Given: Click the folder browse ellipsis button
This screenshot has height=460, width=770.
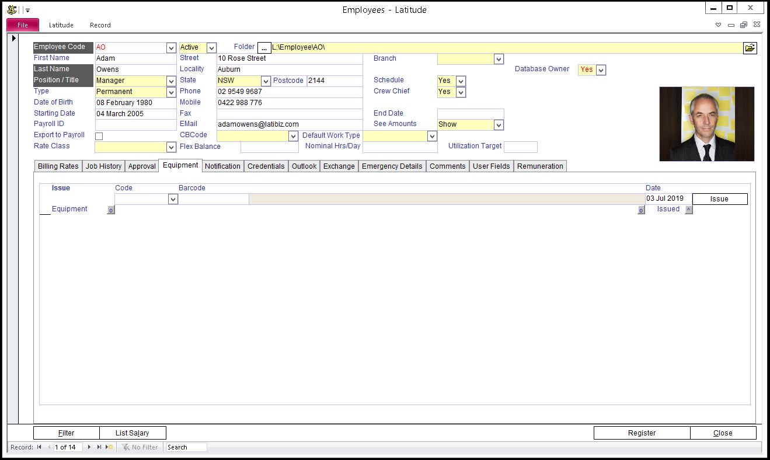Looking at the screenshot, I should [x=264, y=48].
